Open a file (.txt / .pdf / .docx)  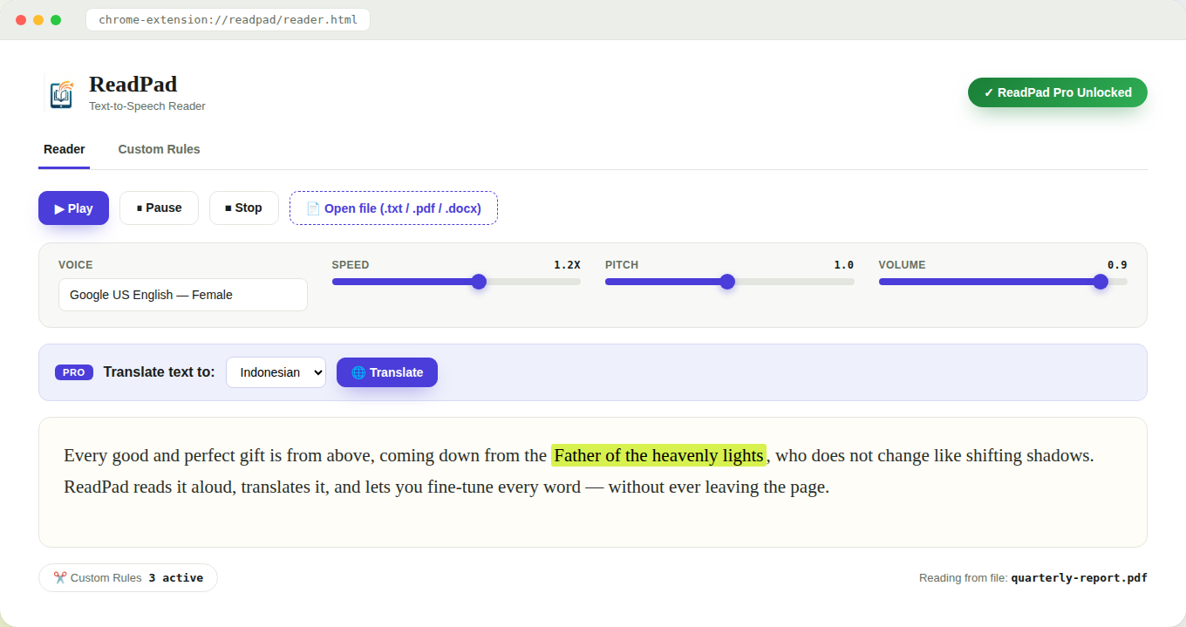pyautogui.click(x=393, y=208)
